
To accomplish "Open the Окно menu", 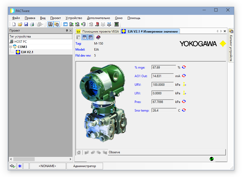I will (119, 18).
